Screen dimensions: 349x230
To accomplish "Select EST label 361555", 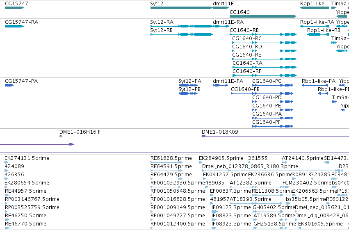I will [258, 158].
